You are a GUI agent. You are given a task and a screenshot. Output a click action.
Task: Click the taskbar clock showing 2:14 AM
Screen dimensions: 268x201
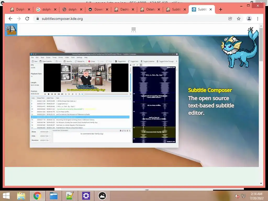tap(256, 196)
